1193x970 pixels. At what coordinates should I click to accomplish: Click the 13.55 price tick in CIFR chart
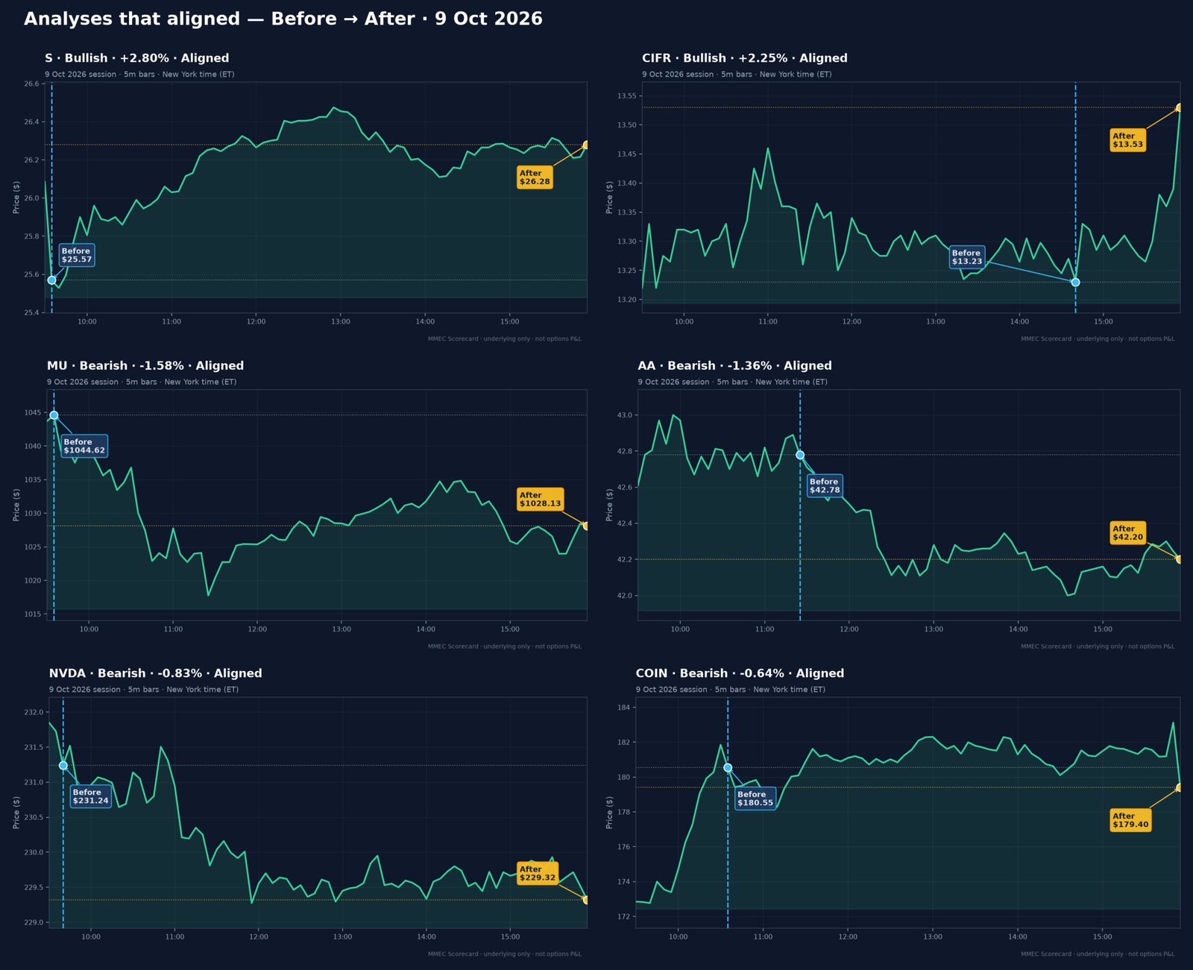tap(627, 96)
